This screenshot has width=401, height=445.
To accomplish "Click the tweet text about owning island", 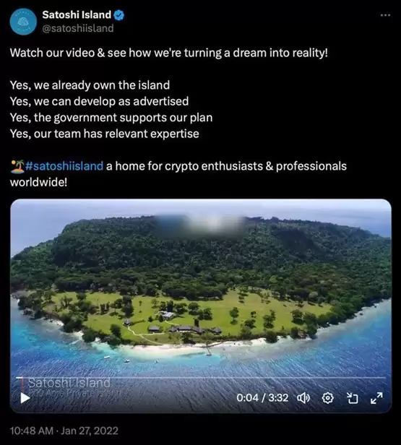I will [x=90, y=85].
